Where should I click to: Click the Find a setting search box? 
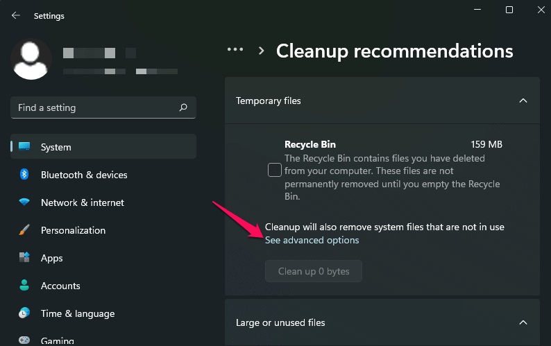[x=94, y=107]
